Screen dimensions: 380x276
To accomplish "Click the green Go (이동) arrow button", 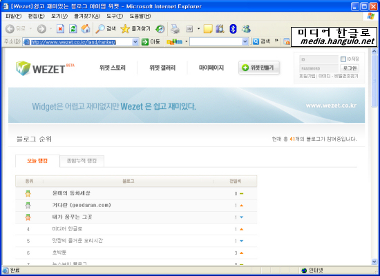I will click(151, 41).
